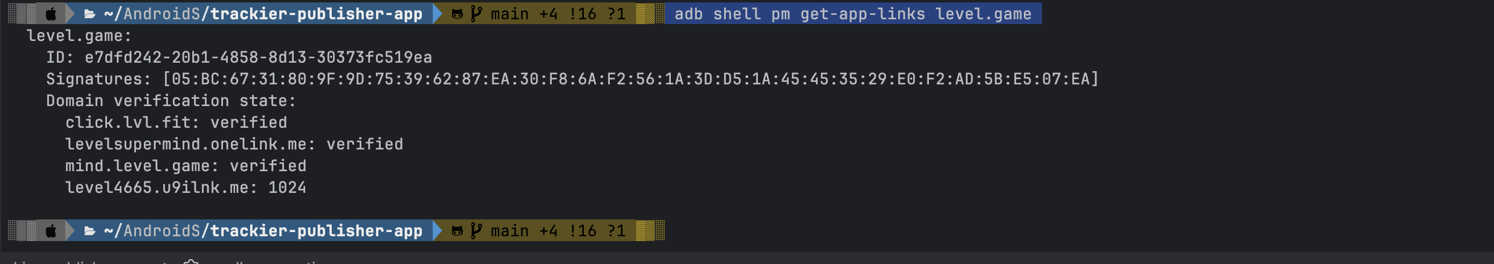This screenshot has width=1494, height=264.
Task: Click the GitHub cat icon in top prompt
Action: (x=458, y=14)
